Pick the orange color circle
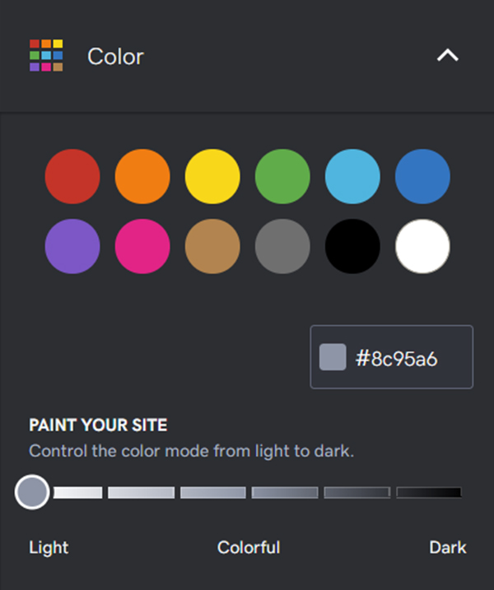Image resolution: width=494 pixels, height=590 pixels. [x=142, y=176]
